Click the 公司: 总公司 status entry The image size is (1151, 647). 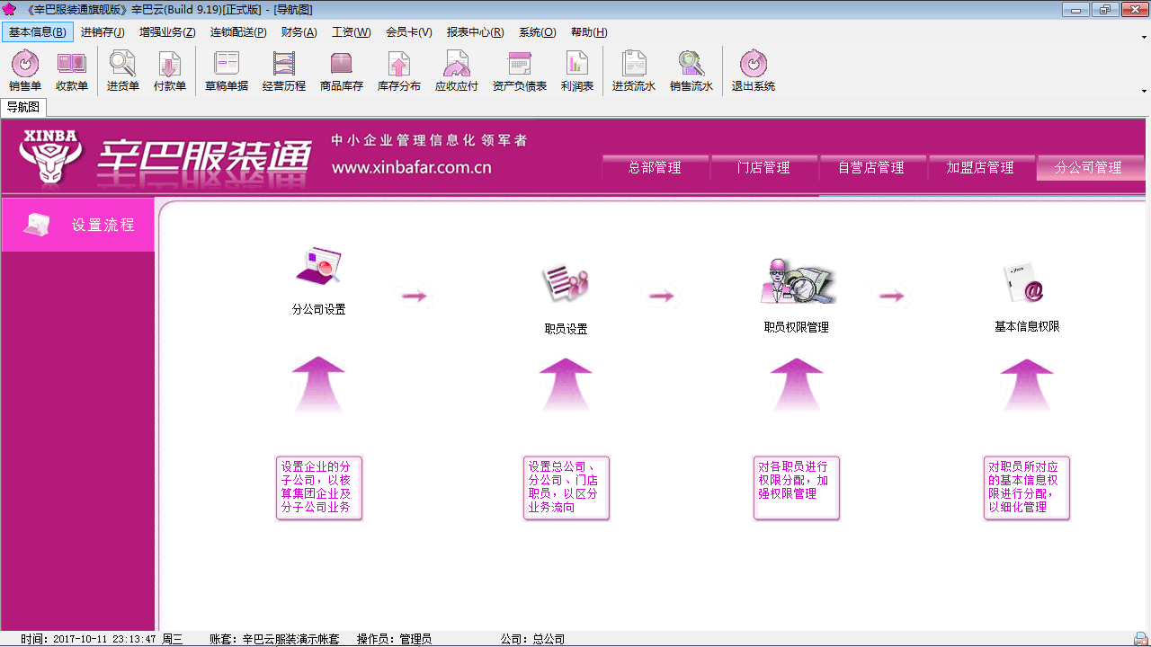click(532, 639)
